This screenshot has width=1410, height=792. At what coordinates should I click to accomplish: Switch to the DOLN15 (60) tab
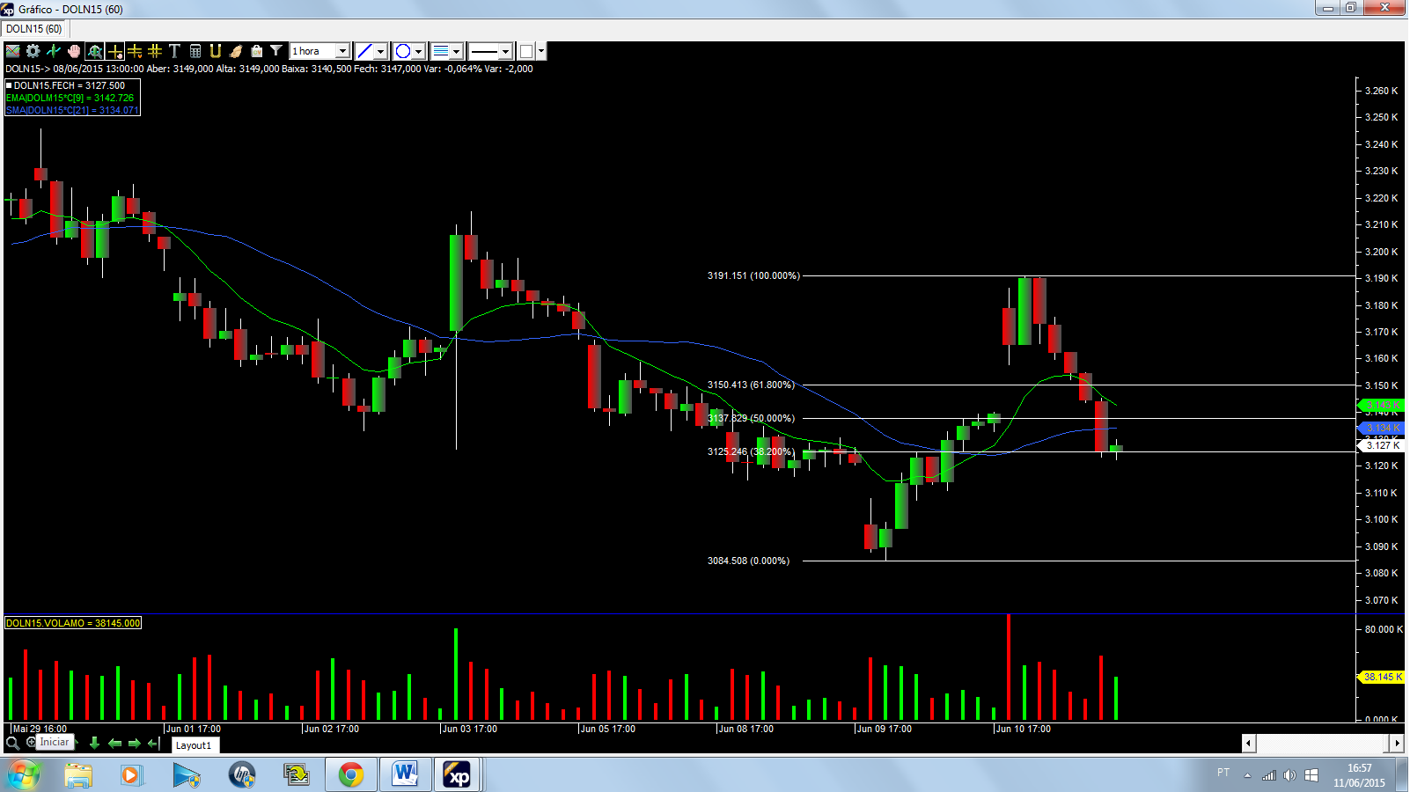click(34, 29)
